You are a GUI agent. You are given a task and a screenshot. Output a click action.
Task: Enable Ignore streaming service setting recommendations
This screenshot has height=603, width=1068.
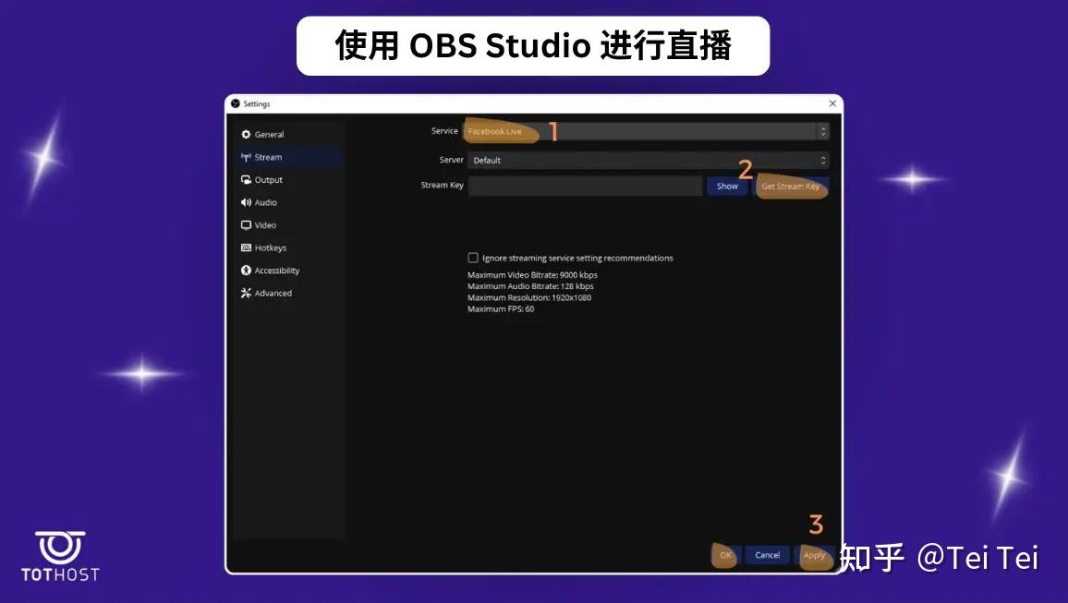[473, 258]
